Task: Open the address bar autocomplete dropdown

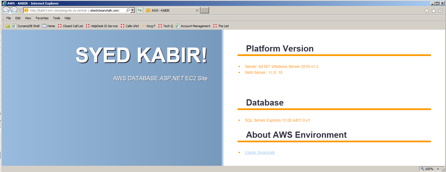Action: tap(133, 10)
